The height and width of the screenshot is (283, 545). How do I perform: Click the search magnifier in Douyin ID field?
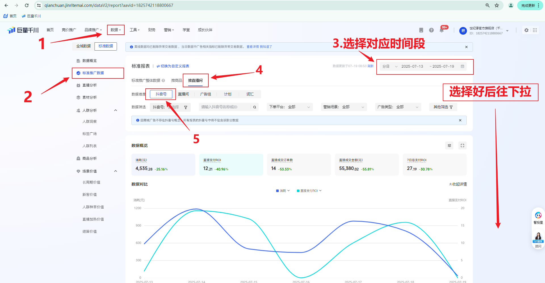point(255,107)
